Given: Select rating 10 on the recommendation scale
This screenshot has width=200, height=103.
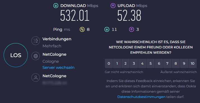Looking at the screenshot, I should pos(192,64).
